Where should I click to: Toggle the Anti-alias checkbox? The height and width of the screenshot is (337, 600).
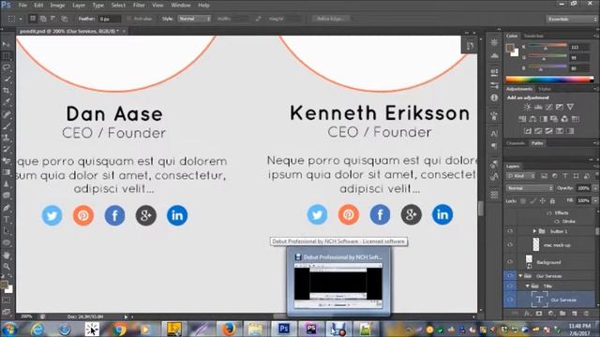(128, 19)
